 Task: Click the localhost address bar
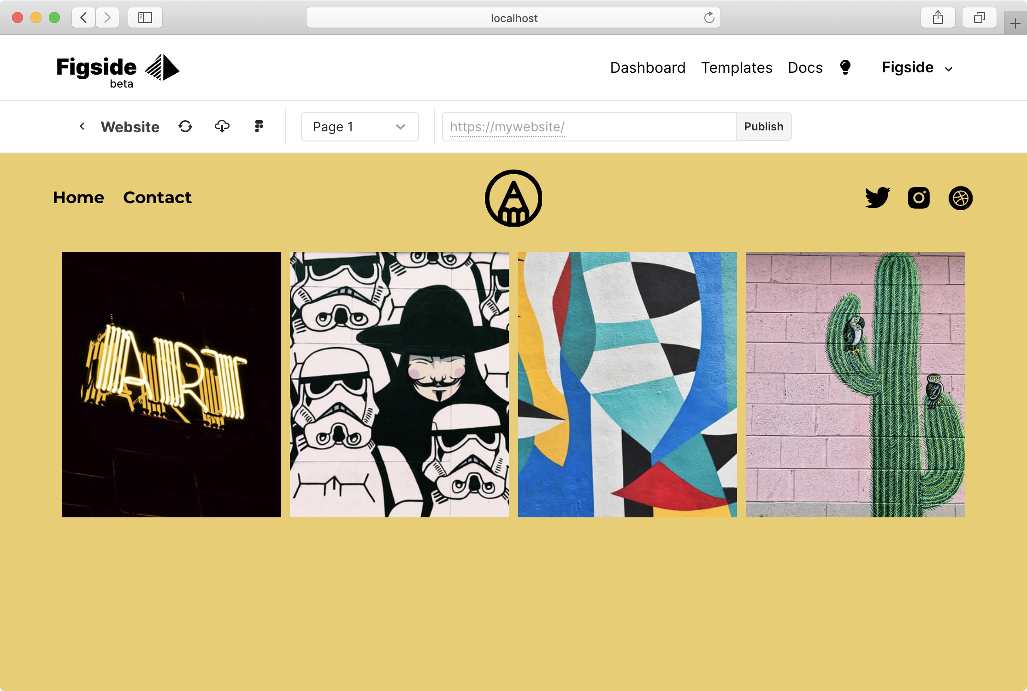[x=513, y=18]
